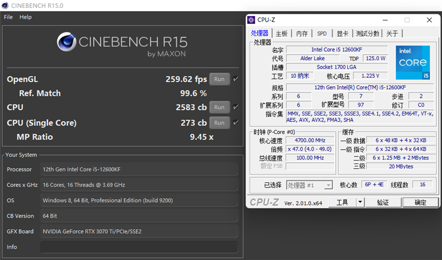Run the OpenGL benchmark
Screen dimensions: 442x260
pyautogui.click(x=219, y=79)
